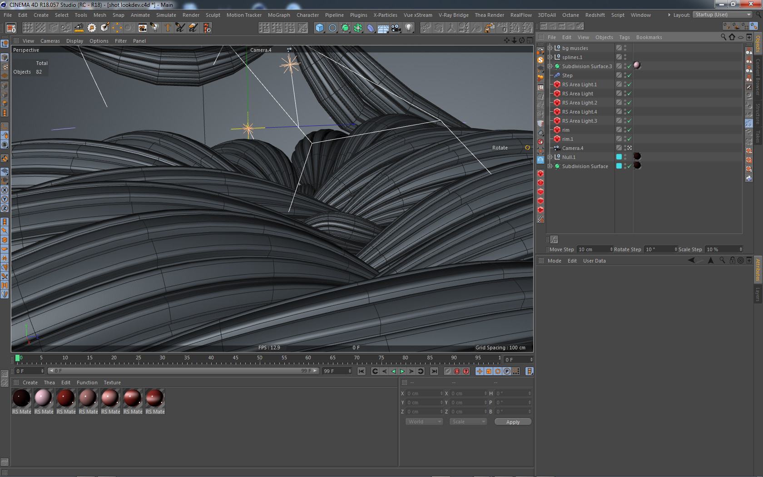Image resolution: width=763 pixels, height=477 pixels.
Task: Toggle the enable check for the rim light
Action: (629, 130)
